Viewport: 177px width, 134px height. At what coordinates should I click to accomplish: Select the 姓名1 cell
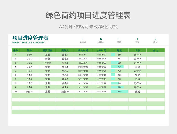point(65,55)
